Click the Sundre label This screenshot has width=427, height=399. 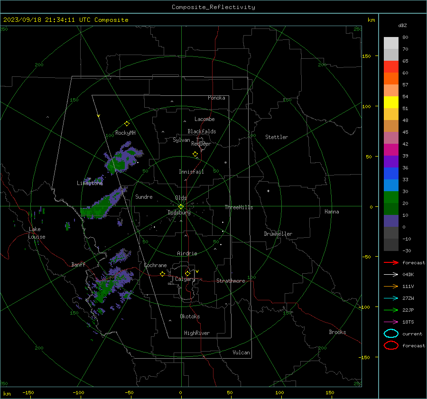[x=144, y=196]
